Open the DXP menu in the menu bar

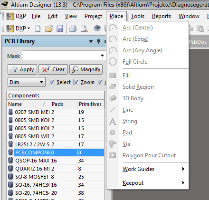pos(16,16)
